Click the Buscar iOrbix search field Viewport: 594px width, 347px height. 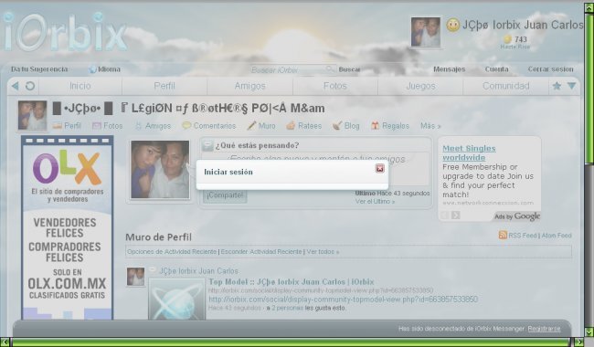288,69
